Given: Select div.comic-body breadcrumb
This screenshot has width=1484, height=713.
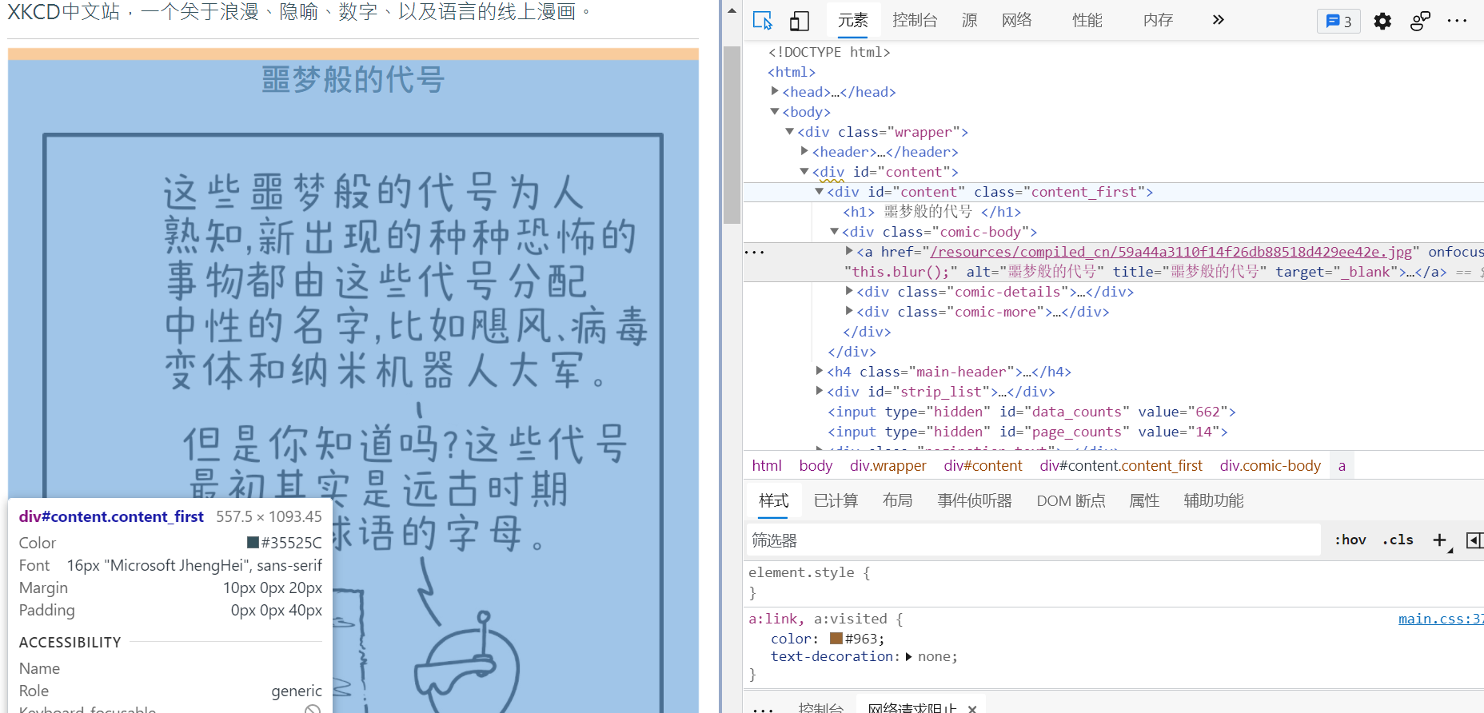Looking at the screenshot, I should click(1271, 466).
